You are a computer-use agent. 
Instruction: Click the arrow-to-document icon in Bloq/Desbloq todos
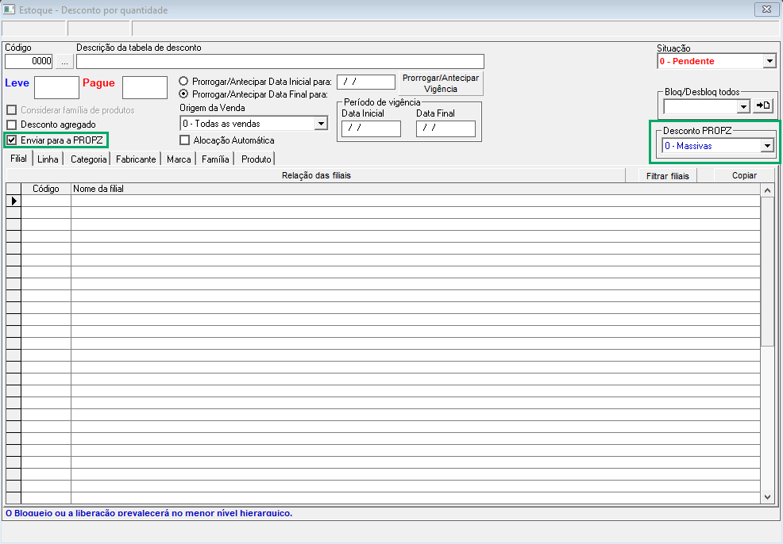763,105
